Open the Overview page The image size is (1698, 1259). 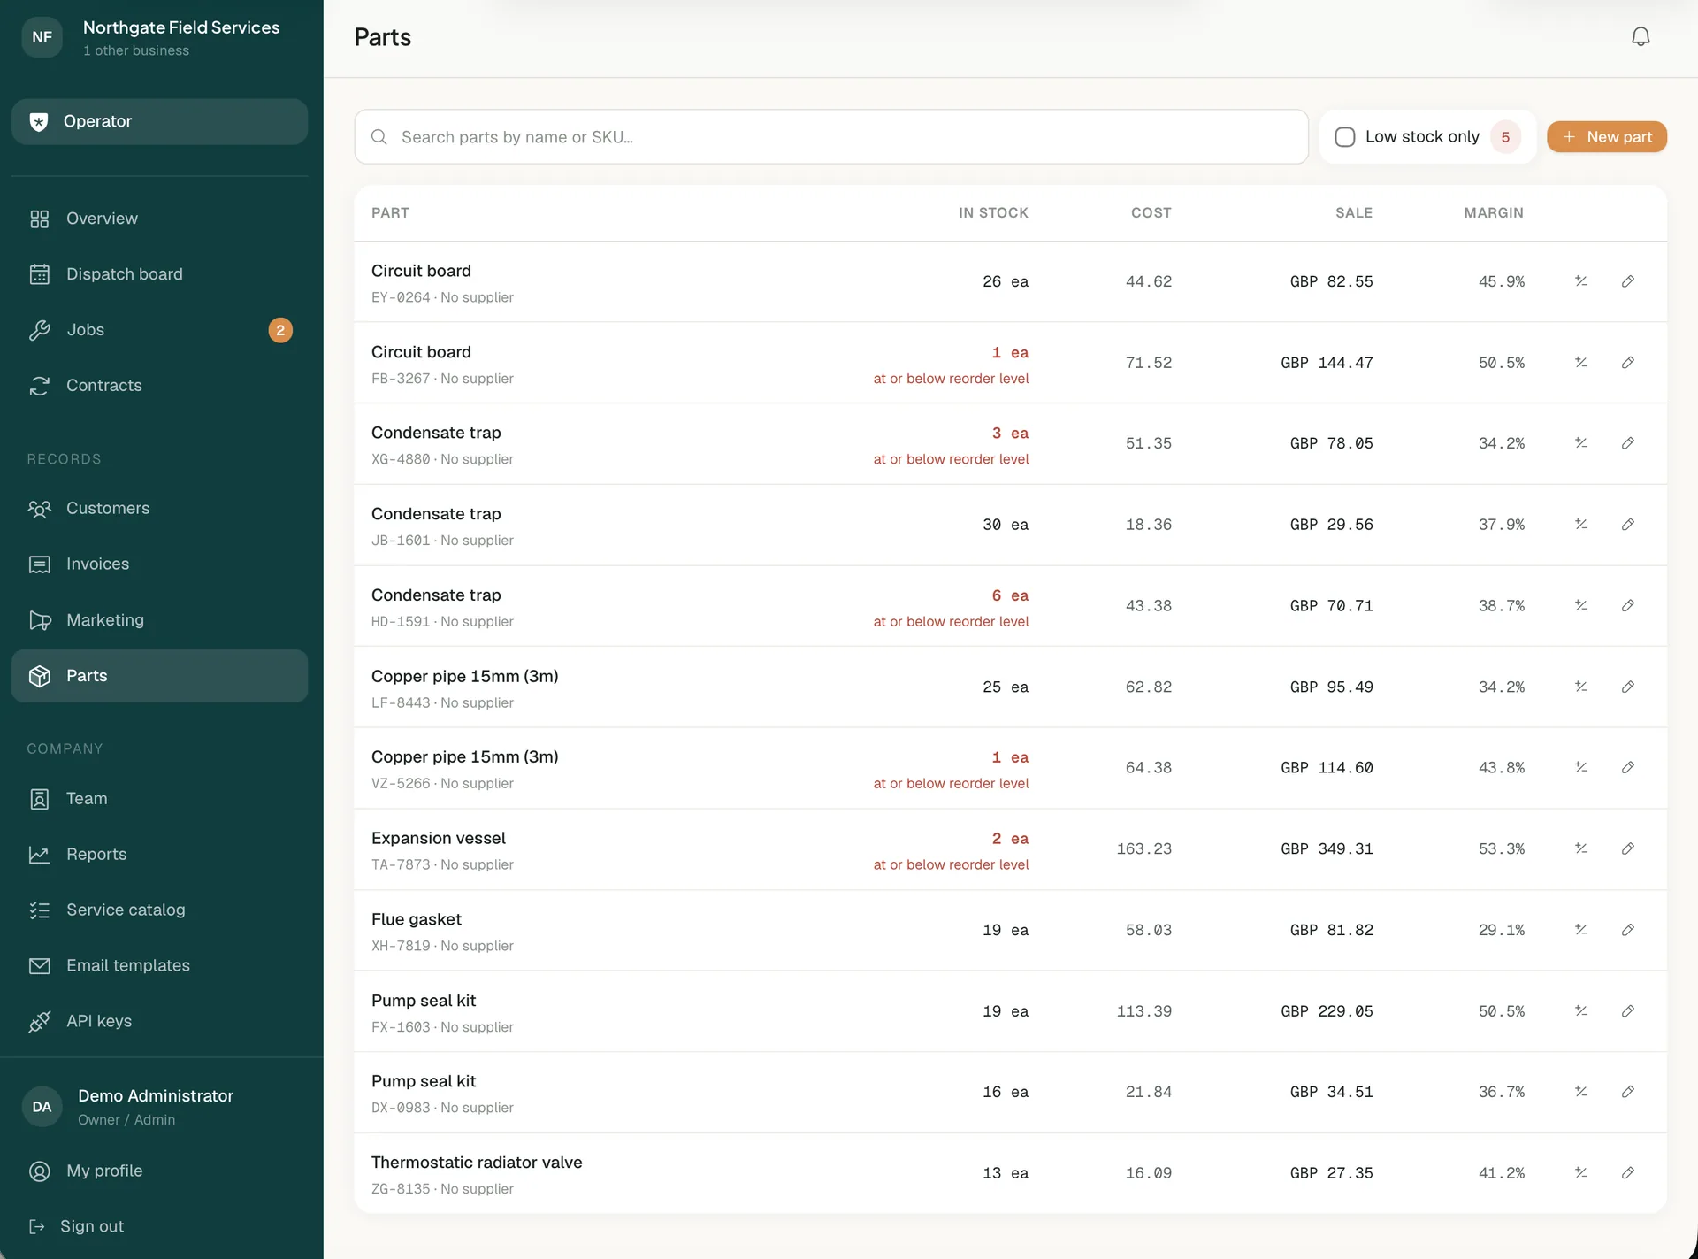click(x=160, y=219)
